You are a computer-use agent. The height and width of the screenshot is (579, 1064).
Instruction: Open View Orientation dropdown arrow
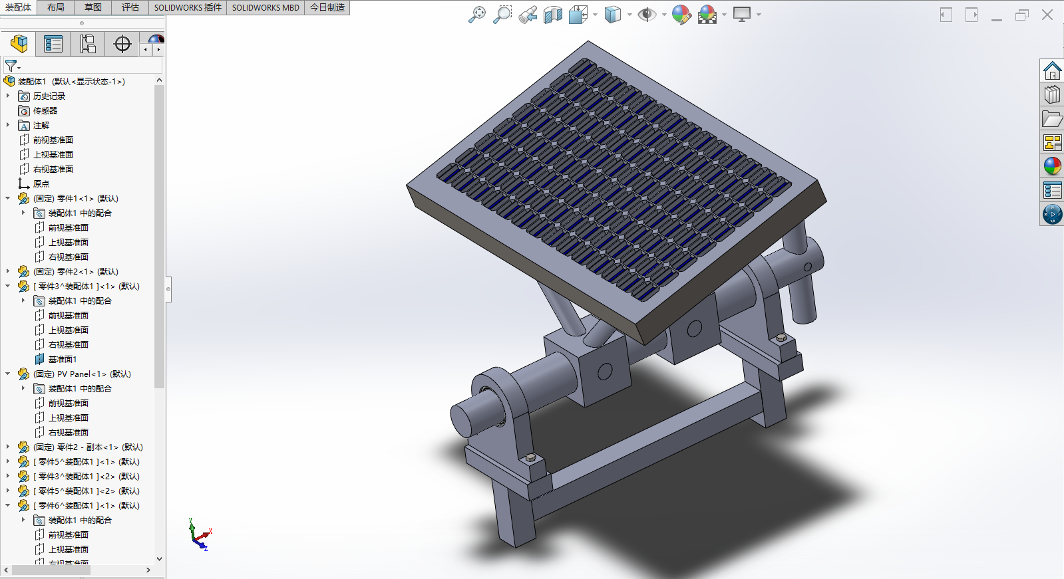[594, 15]
